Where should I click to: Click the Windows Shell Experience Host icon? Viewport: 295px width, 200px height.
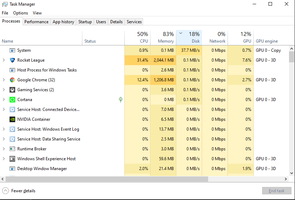coord(12,159)
